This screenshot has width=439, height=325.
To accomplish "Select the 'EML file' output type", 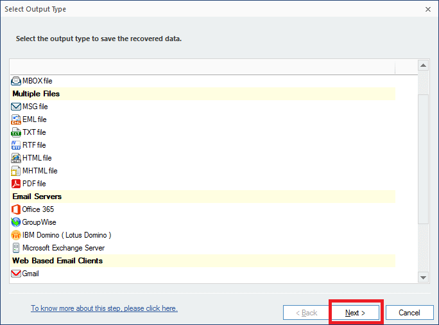I will pyautogui.click(x=35, y=119).
